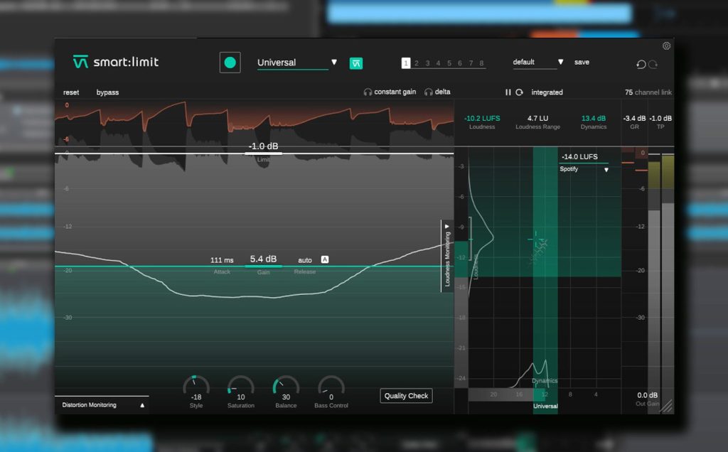The image size is (728, 452).
Task: Click the Style knob
Action: click(196, 386)
